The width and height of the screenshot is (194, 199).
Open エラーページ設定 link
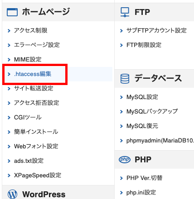(37, 45)
